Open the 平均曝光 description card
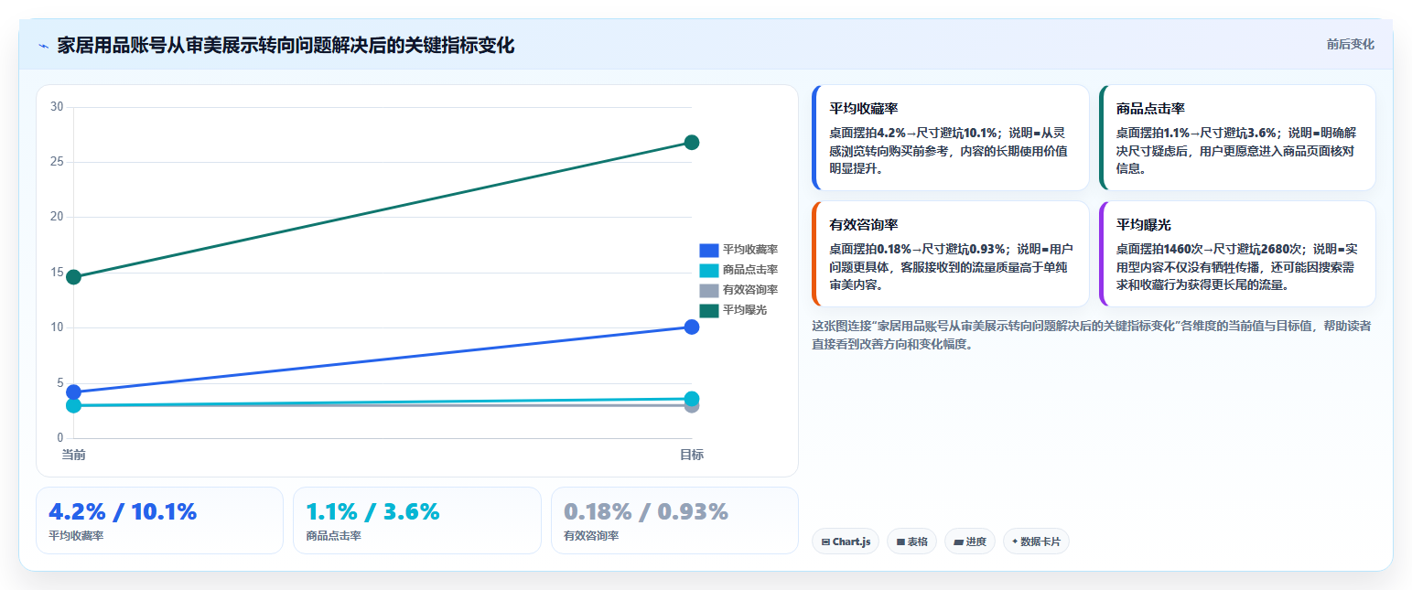The height and width of the screenshot is (590, 1412). 1237,254
